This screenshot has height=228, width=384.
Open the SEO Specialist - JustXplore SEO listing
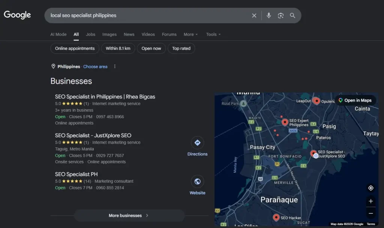click(x=93, y=135)
